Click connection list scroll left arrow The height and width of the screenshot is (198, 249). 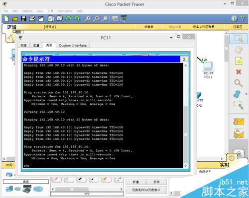coord(53,189)
